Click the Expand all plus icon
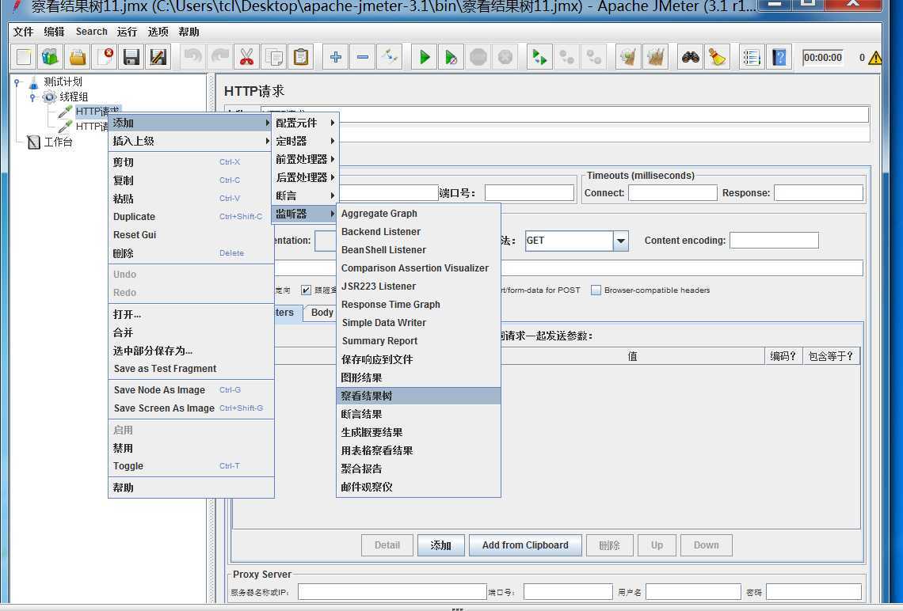903x611 pixels. tap(336, 57)
